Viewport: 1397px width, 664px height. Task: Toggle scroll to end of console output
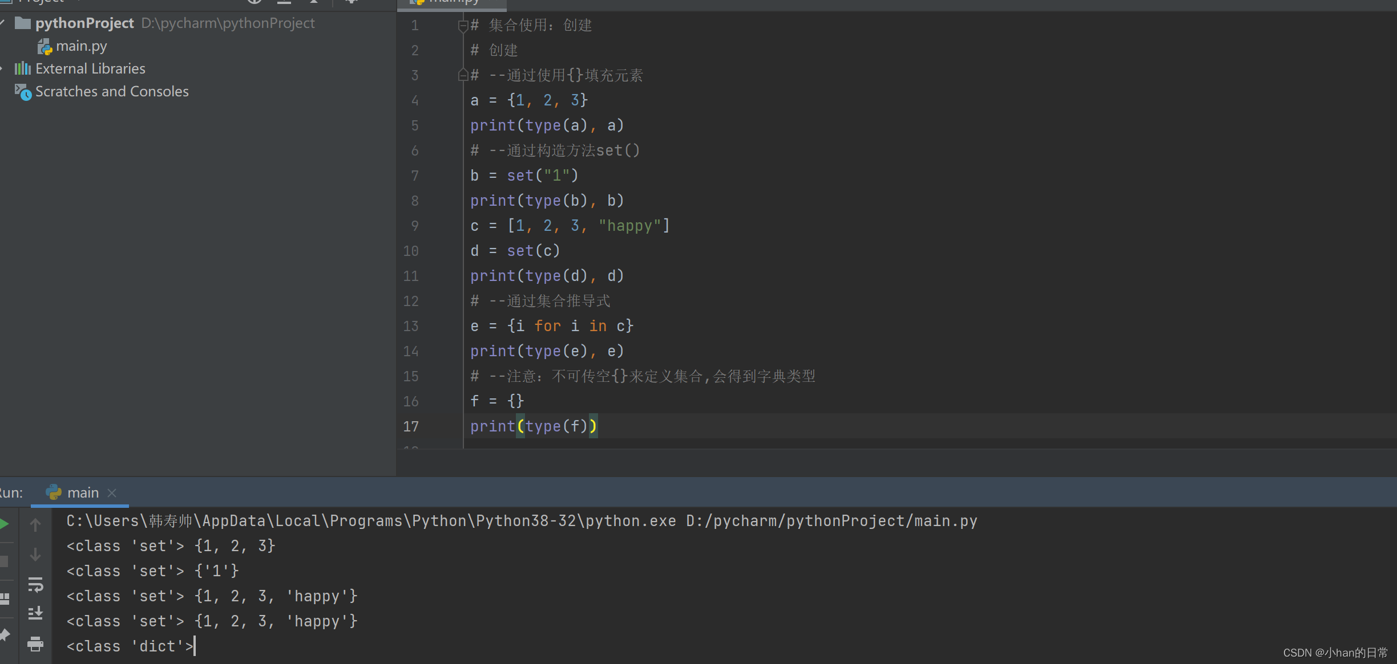point(35,613)
